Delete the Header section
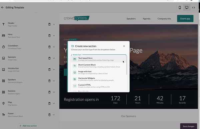This screenshot has width=200, height=129. (49, 24)
